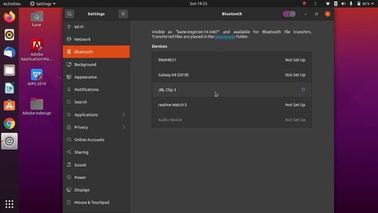The width and height of the screenshot is (378, 213).
Task: Open Ubuntu Software from the dock
Action: (x=9, y=105)
